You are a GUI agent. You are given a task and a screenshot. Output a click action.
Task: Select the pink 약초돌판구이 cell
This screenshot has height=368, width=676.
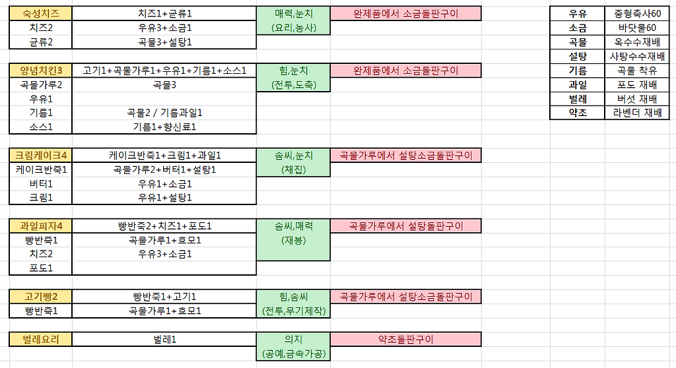(x=405, y=340)
